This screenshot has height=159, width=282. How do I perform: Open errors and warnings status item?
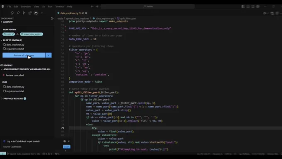pyautogui.click(x=47, y=154)
